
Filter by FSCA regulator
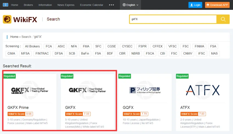pyautogui.click(x=150, y=53)
